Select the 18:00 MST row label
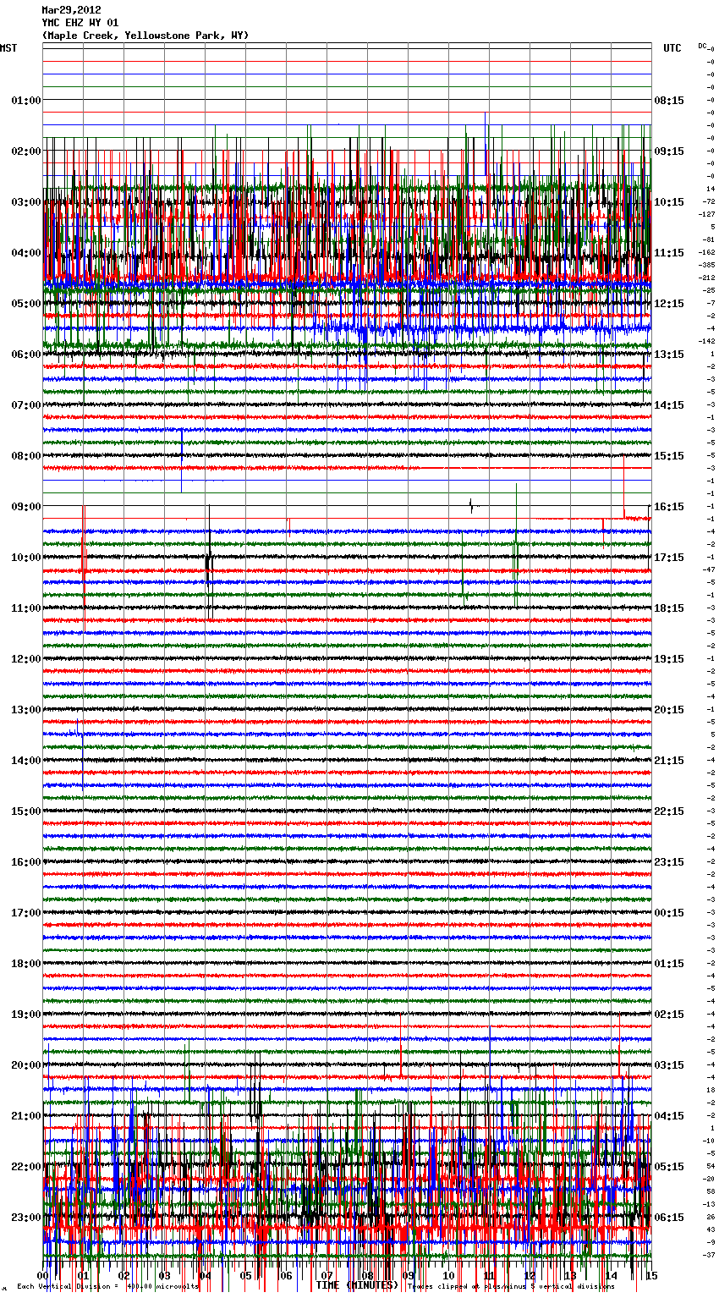This screenshot has width=719, height=1298. [26, 964]
